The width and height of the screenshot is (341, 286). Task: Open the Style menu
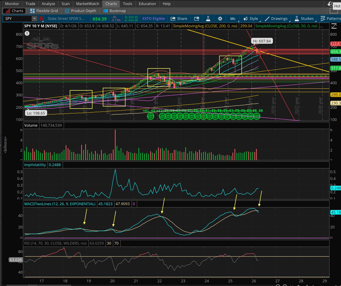(x=251, y=18)
